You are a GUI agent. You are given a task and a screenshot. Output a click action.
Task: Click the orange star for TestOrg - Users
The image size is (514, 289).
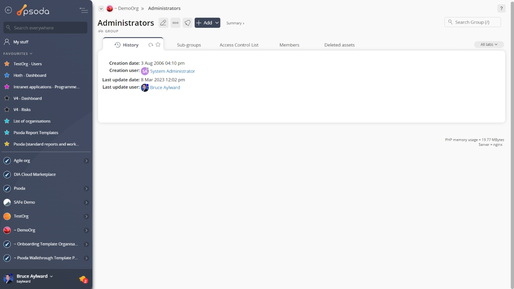click(7, 64)
